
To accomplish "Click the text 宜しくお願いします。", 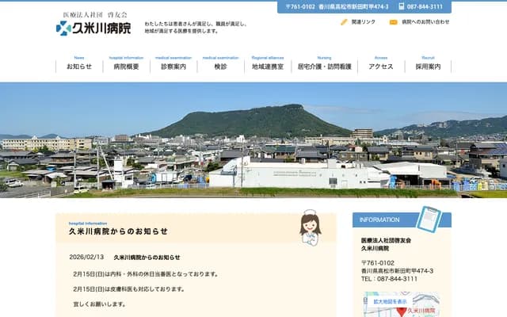I will coord(101,304).
